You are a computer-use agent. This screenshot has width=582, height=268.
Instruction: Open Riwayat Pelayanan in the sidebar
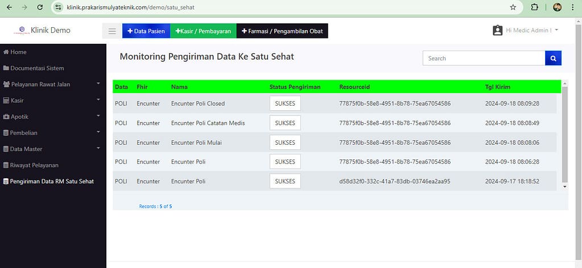34,165
